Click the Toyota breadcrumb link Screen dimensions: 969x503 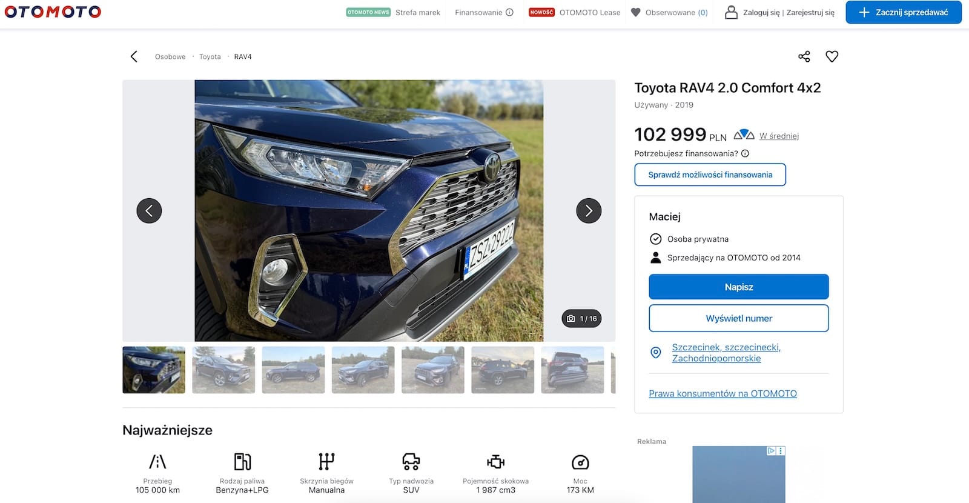(210, 56)
